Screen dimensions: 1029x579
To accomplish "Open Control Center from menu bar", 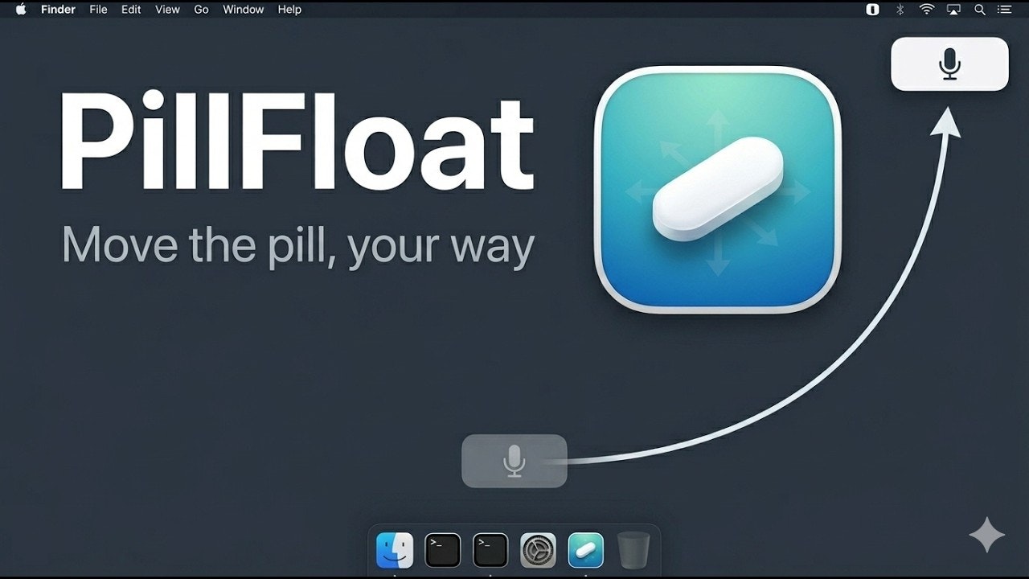I will (x=1005, y=10).
